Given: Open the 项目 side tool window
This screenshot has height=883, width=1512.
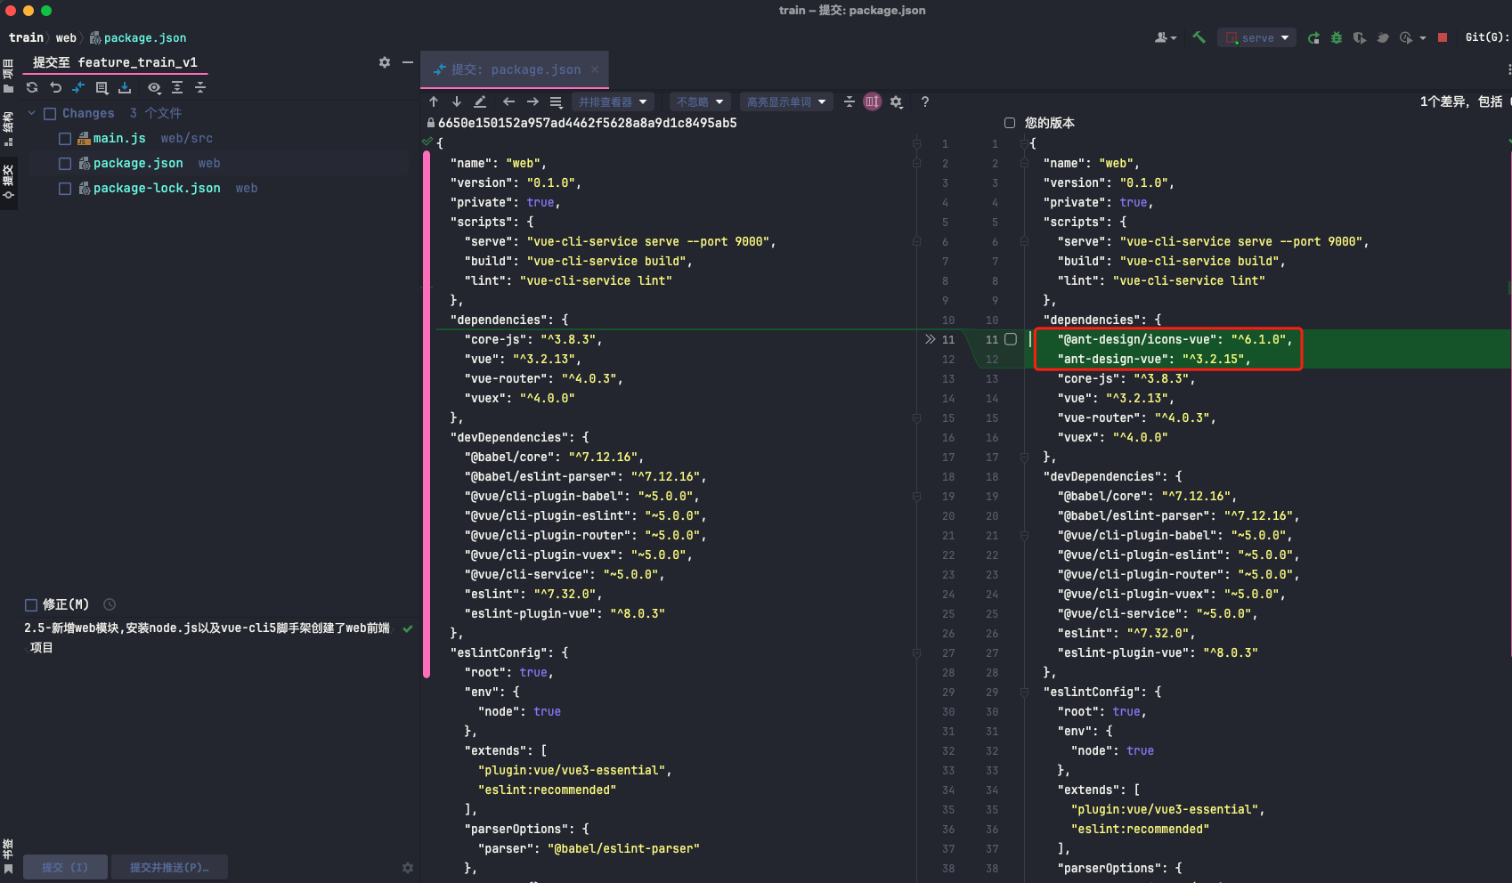Looking at the screenshot, I should [8, 75].
